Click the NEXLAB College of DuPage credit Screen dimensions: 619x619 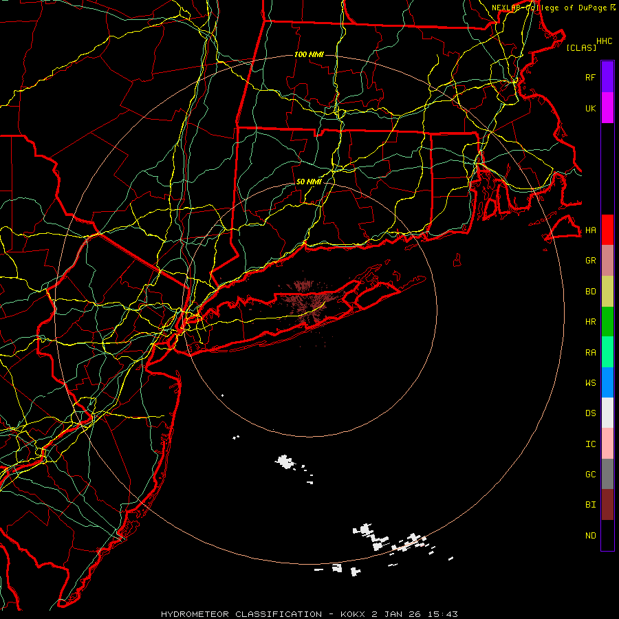pyautogui.click(x=554, y=8)
